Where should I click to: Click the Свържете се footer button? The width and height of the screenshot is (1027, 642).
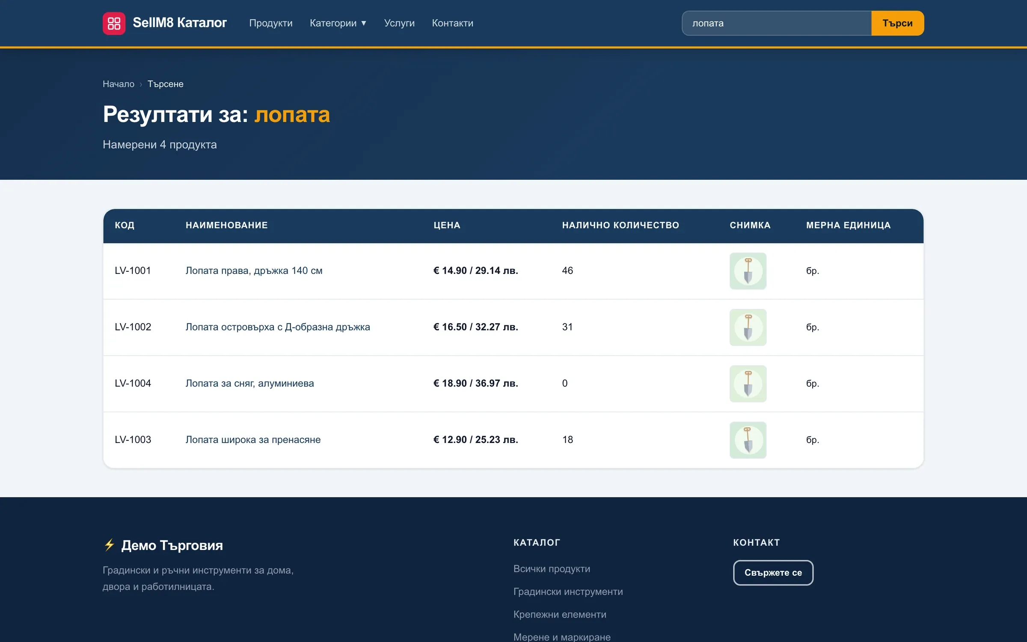tap(773, 573)
